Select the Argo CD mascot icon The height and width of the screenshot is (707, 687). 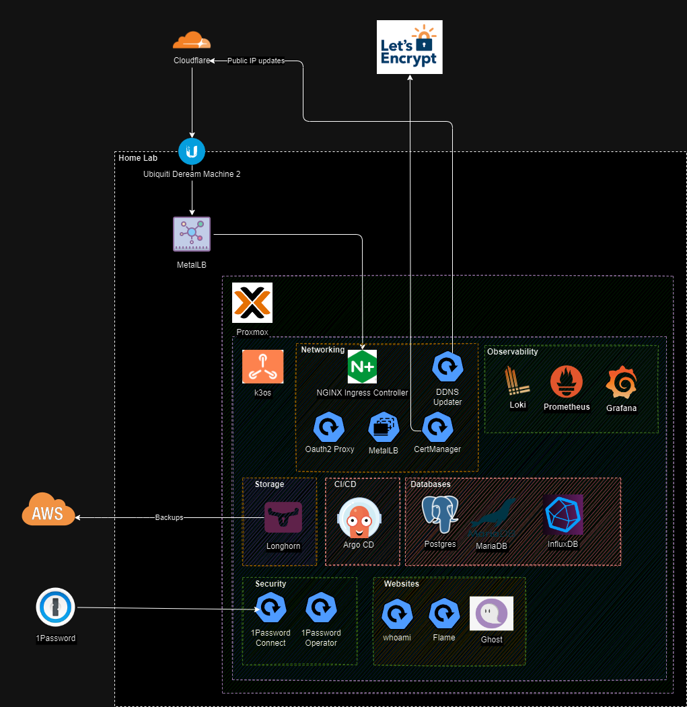(x=359, y=518)
